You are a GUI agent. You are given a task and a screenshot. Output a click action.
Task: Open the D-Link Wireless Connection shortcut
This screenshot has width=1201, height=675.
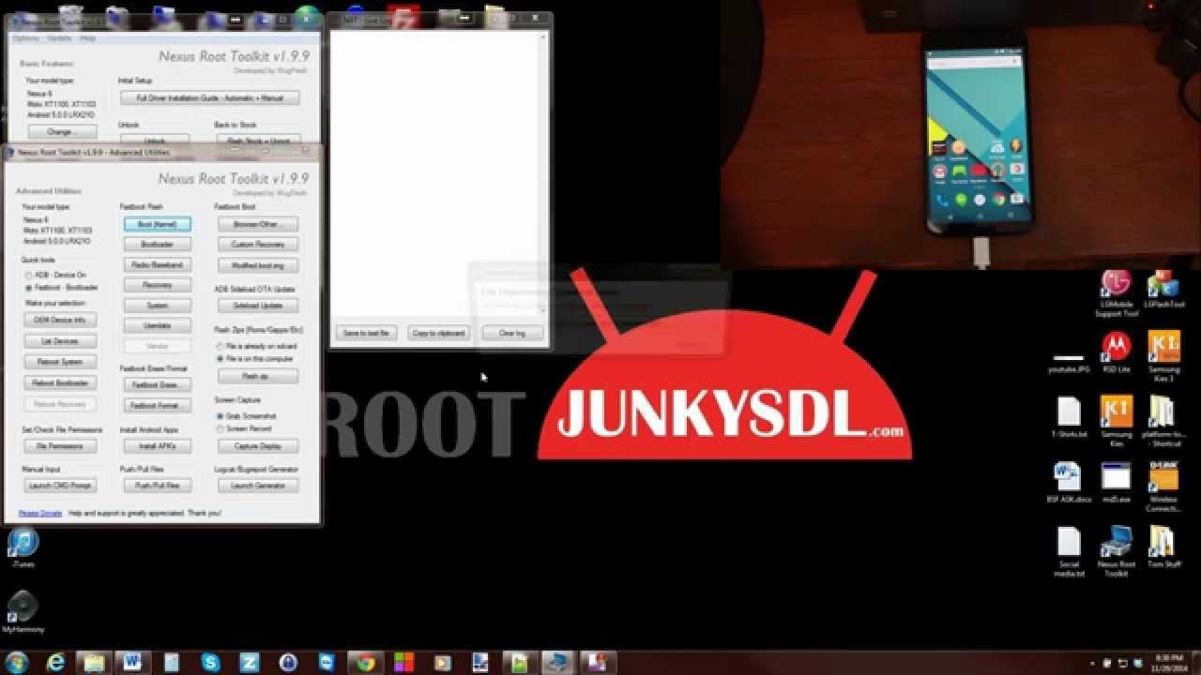tap(1163, 487)
